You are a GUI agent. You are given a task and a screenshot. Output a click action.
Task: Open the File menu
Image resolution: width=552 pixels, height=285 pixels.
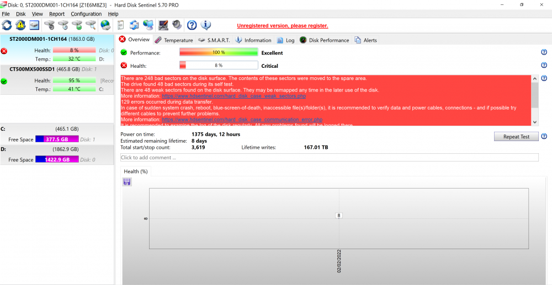(x=6, y=14)
